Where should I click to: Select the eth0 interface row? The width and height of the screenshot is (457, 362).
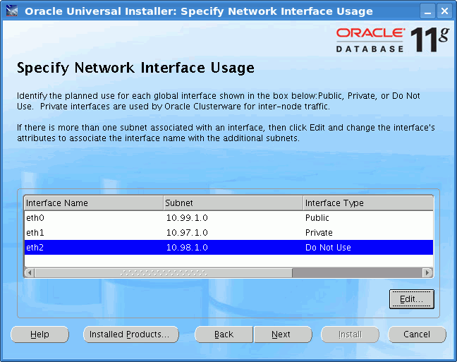(x=228, y=218)
